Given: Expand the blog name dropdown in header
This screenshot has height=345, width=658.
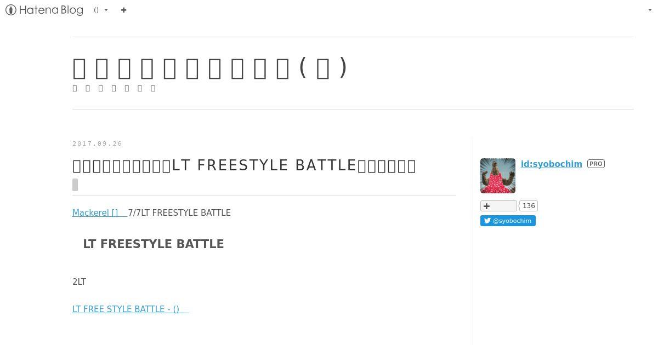Looking at the screenshot, I should (101, 10).
